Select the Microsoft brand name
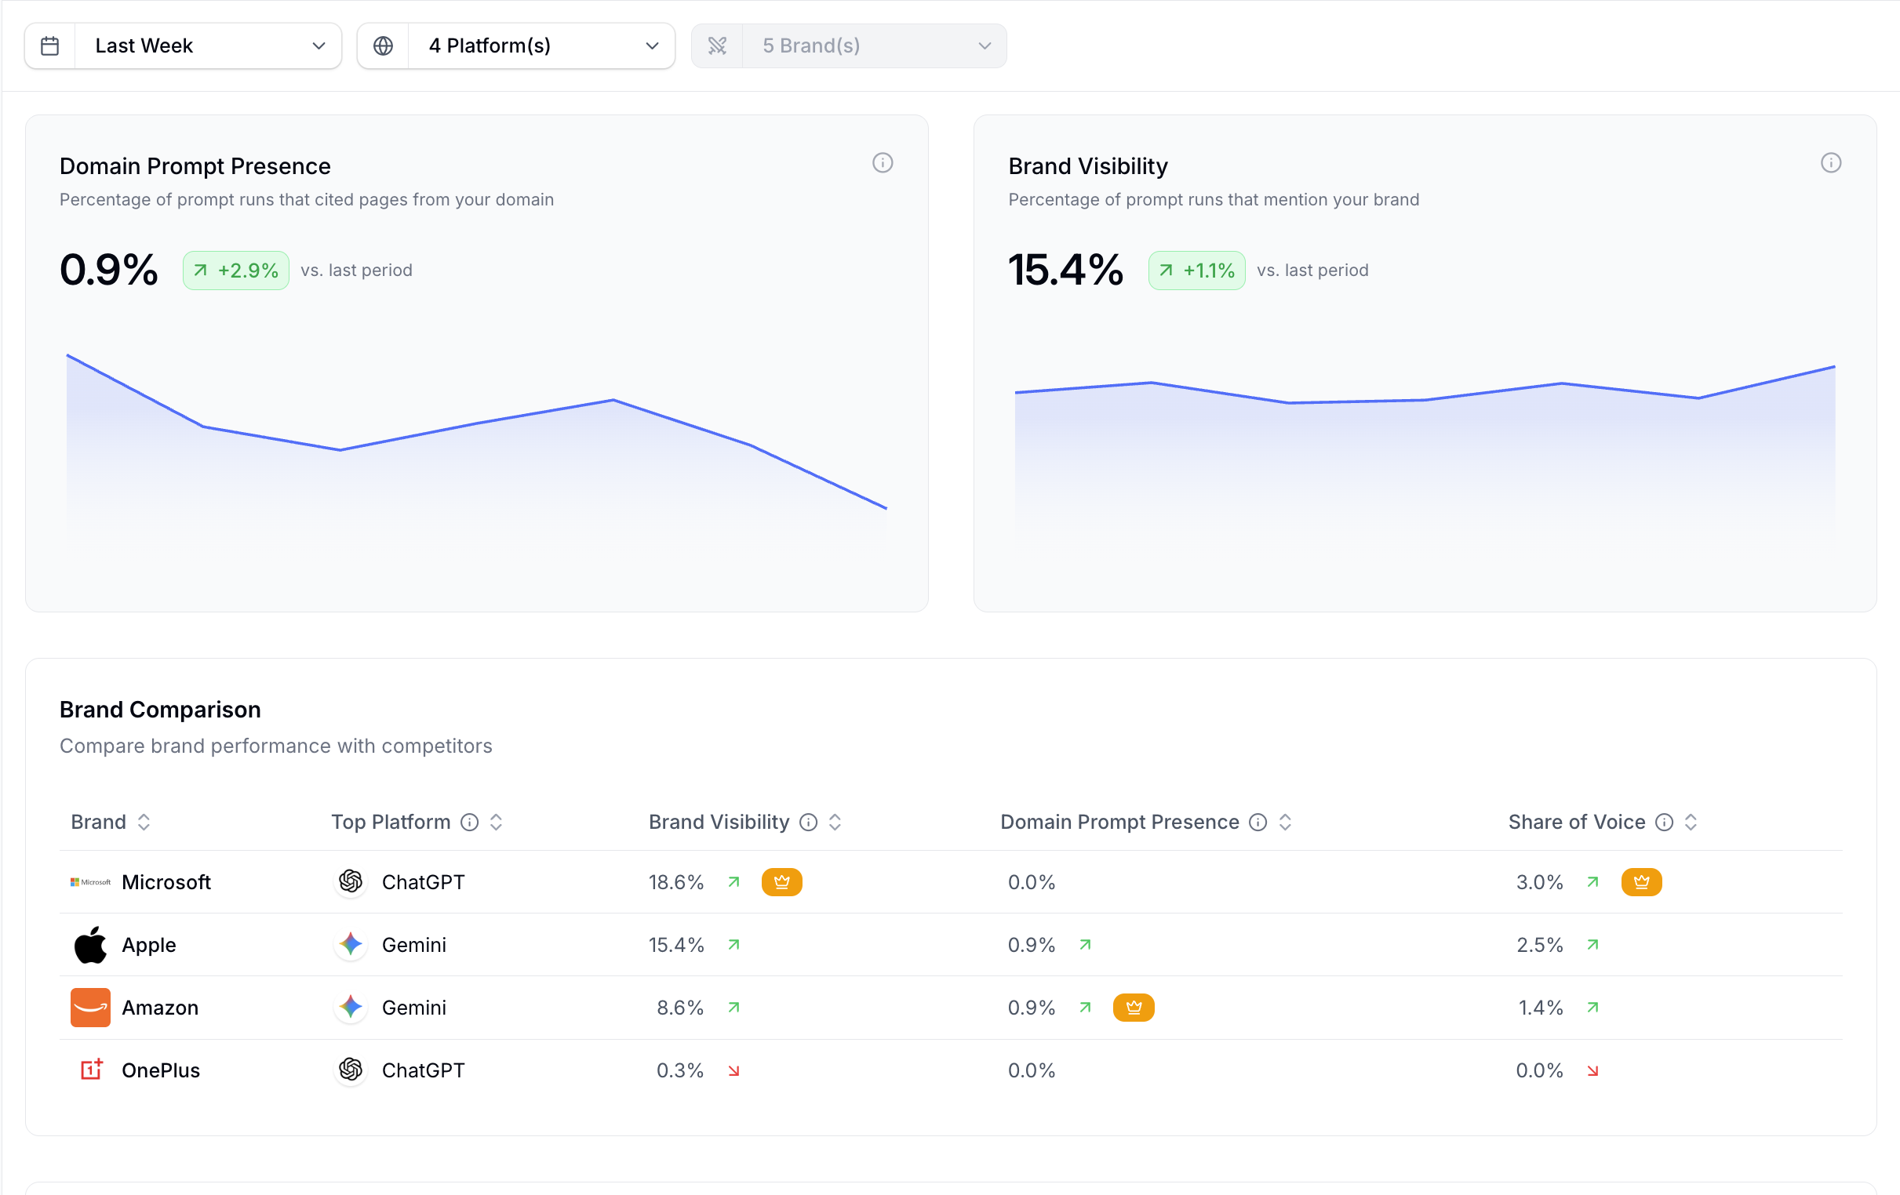 pos(166,882)
